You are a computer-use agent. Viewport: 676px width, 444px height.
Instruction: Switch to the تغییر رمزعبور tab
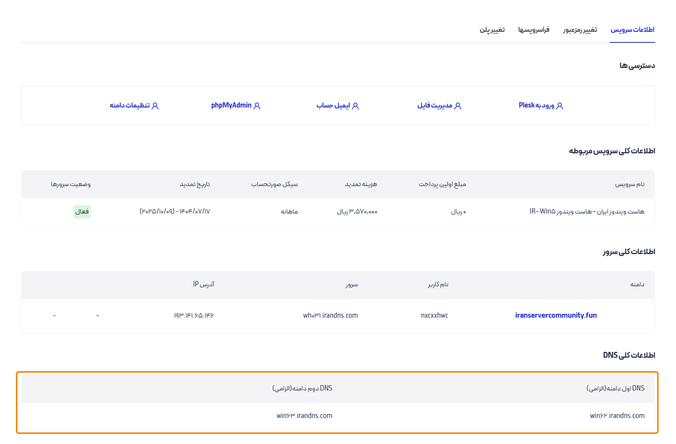coord(580,29)
